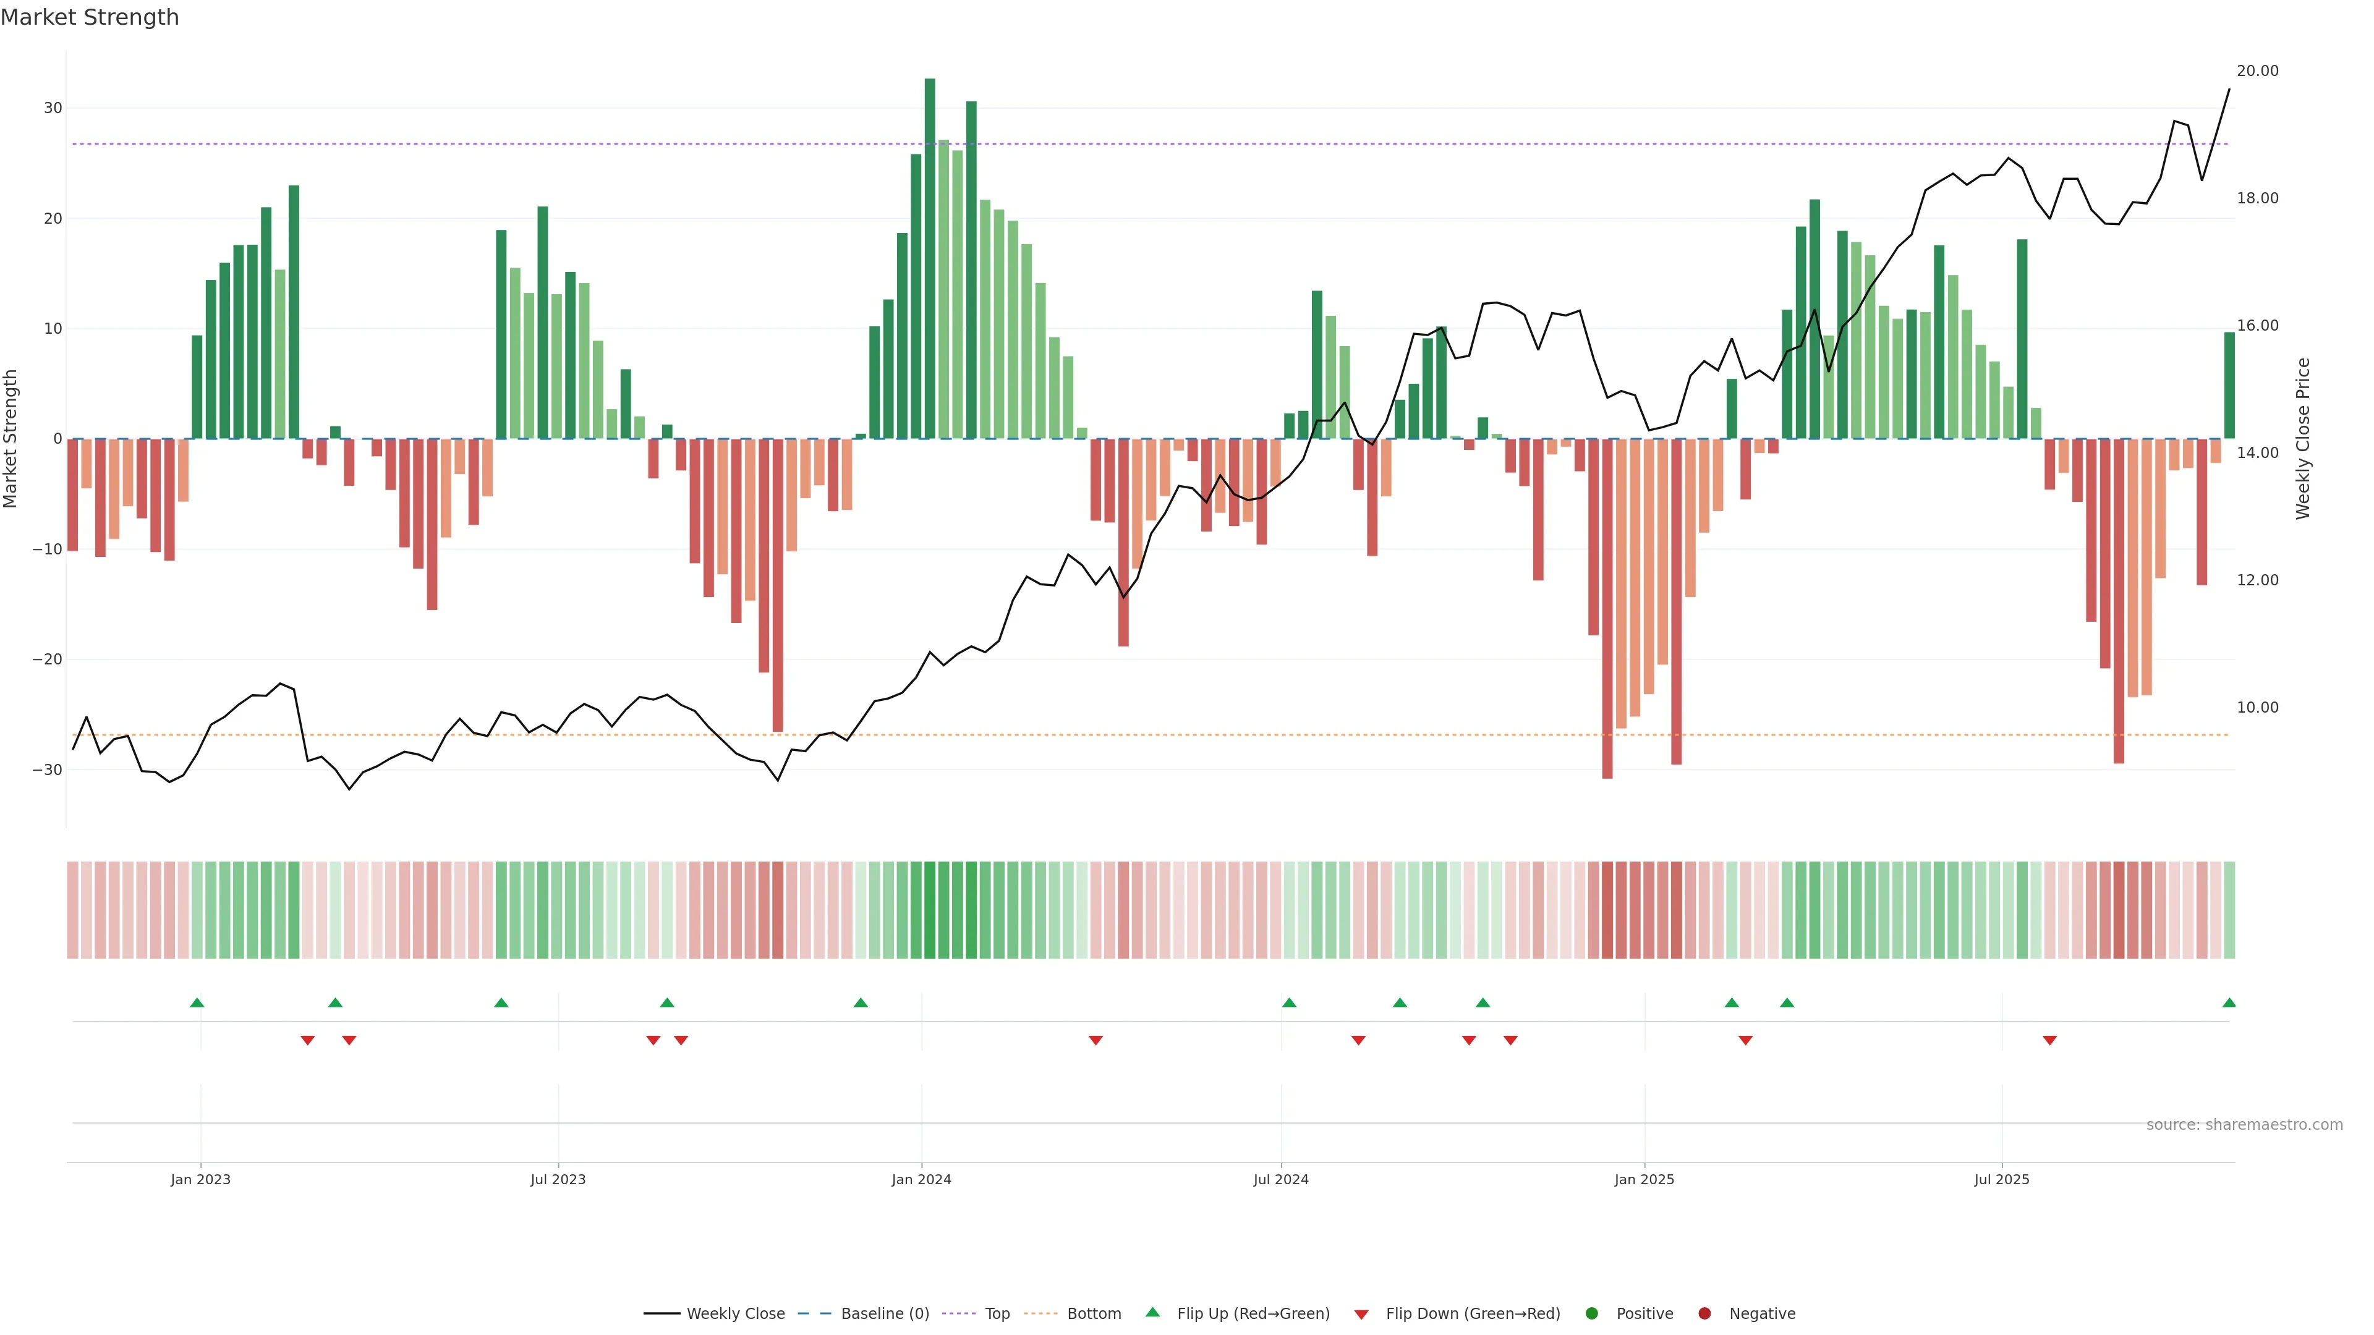
Task: Click the tallest dark green bar near Jan 2024
Action: pos(930,258)
